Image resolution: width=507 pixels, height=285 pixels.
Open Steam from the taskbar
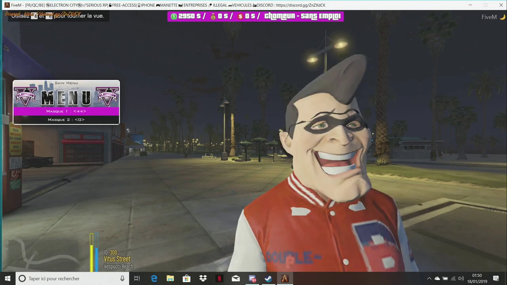(x=268, y=279)
